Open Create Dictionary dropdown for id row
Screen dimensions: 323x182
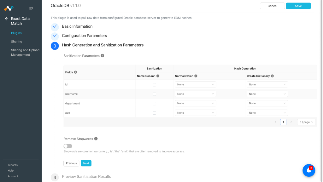pyautogui.click(x=267, y=84)
